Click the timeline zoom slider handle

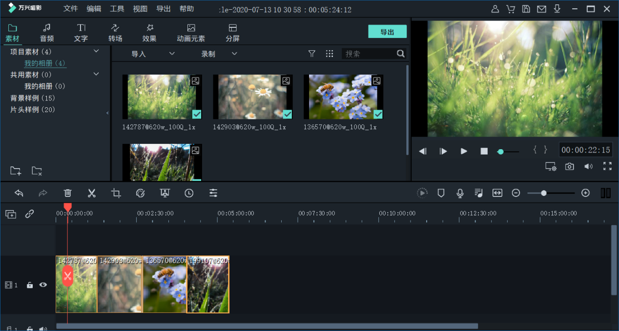tap(544, 193)
